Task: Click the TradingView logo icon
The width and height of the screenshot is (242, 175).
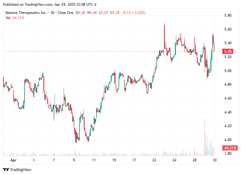Action: coord(6,170)
